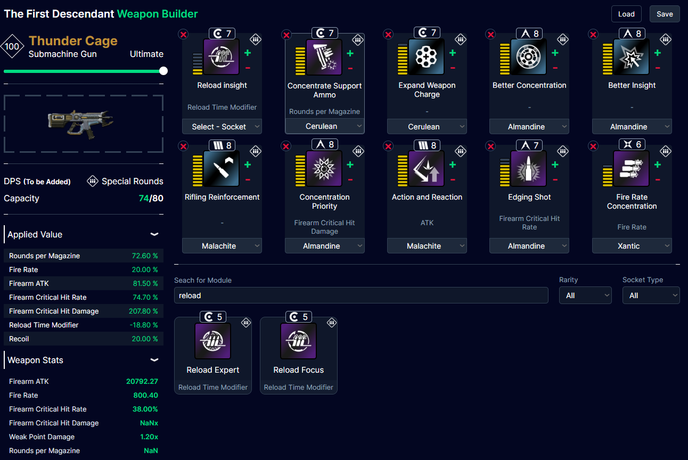Focus the Search for Module input field
The image size is (688, 460).
pos(361,295)
